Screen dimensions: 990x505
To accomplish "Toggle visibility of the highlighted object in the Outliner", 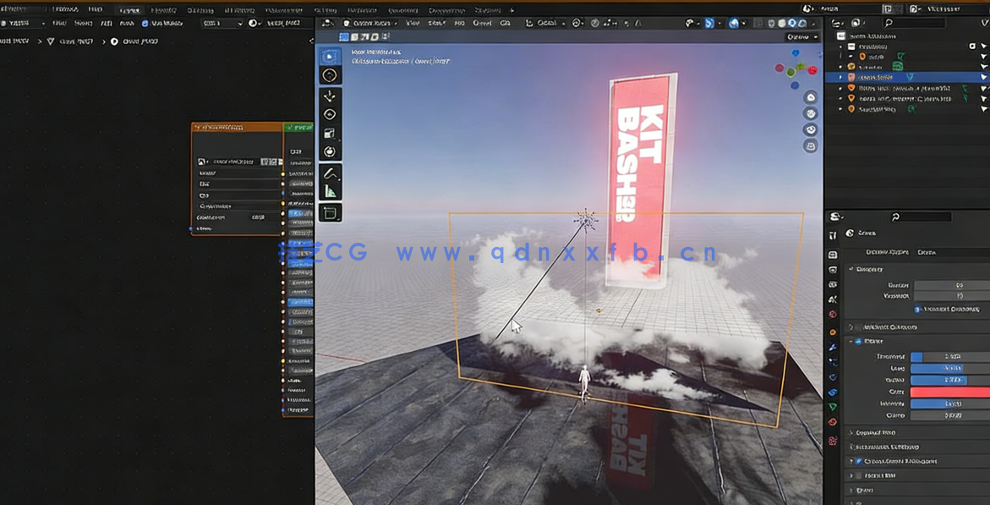I will [982, 77].
